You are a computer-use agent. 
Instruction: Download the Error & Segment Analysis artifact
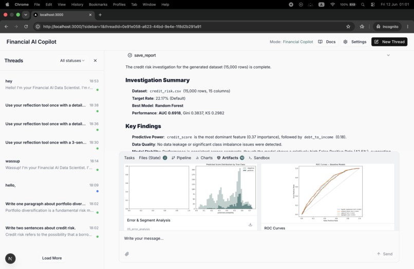tap(250, 225)
